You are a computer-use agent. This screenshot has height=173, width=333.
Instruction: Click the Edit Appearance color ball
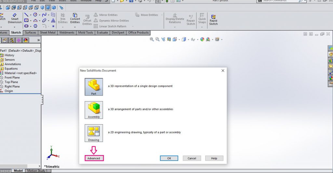(202, 39)
